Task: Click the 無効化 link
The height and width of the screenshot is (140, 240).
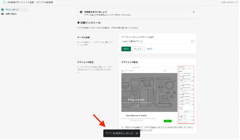Action: pyautogui.click(x=150, y=49)
